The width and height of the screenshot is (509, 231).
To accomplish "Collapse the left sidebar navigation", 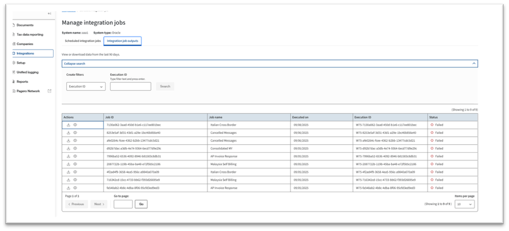I will point(49,13).
